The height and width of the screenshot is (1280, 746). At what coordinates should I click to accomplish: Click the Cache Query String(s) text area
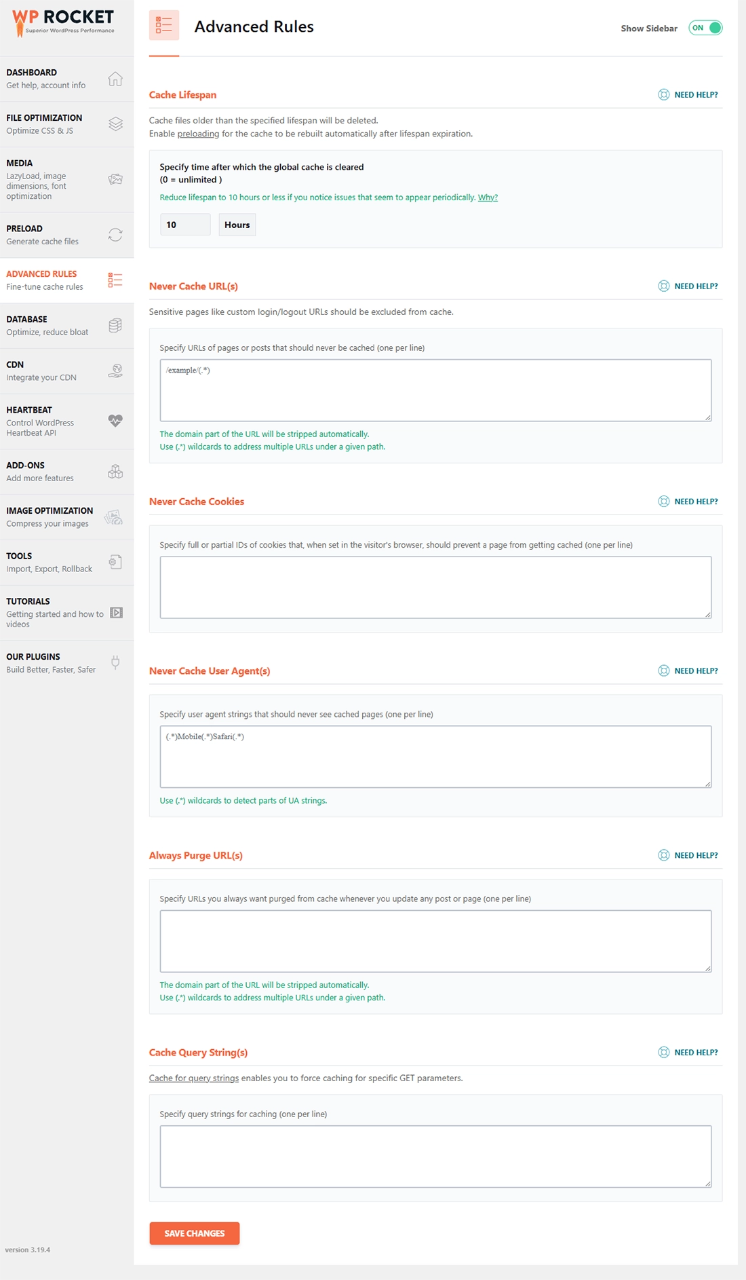435,1156
